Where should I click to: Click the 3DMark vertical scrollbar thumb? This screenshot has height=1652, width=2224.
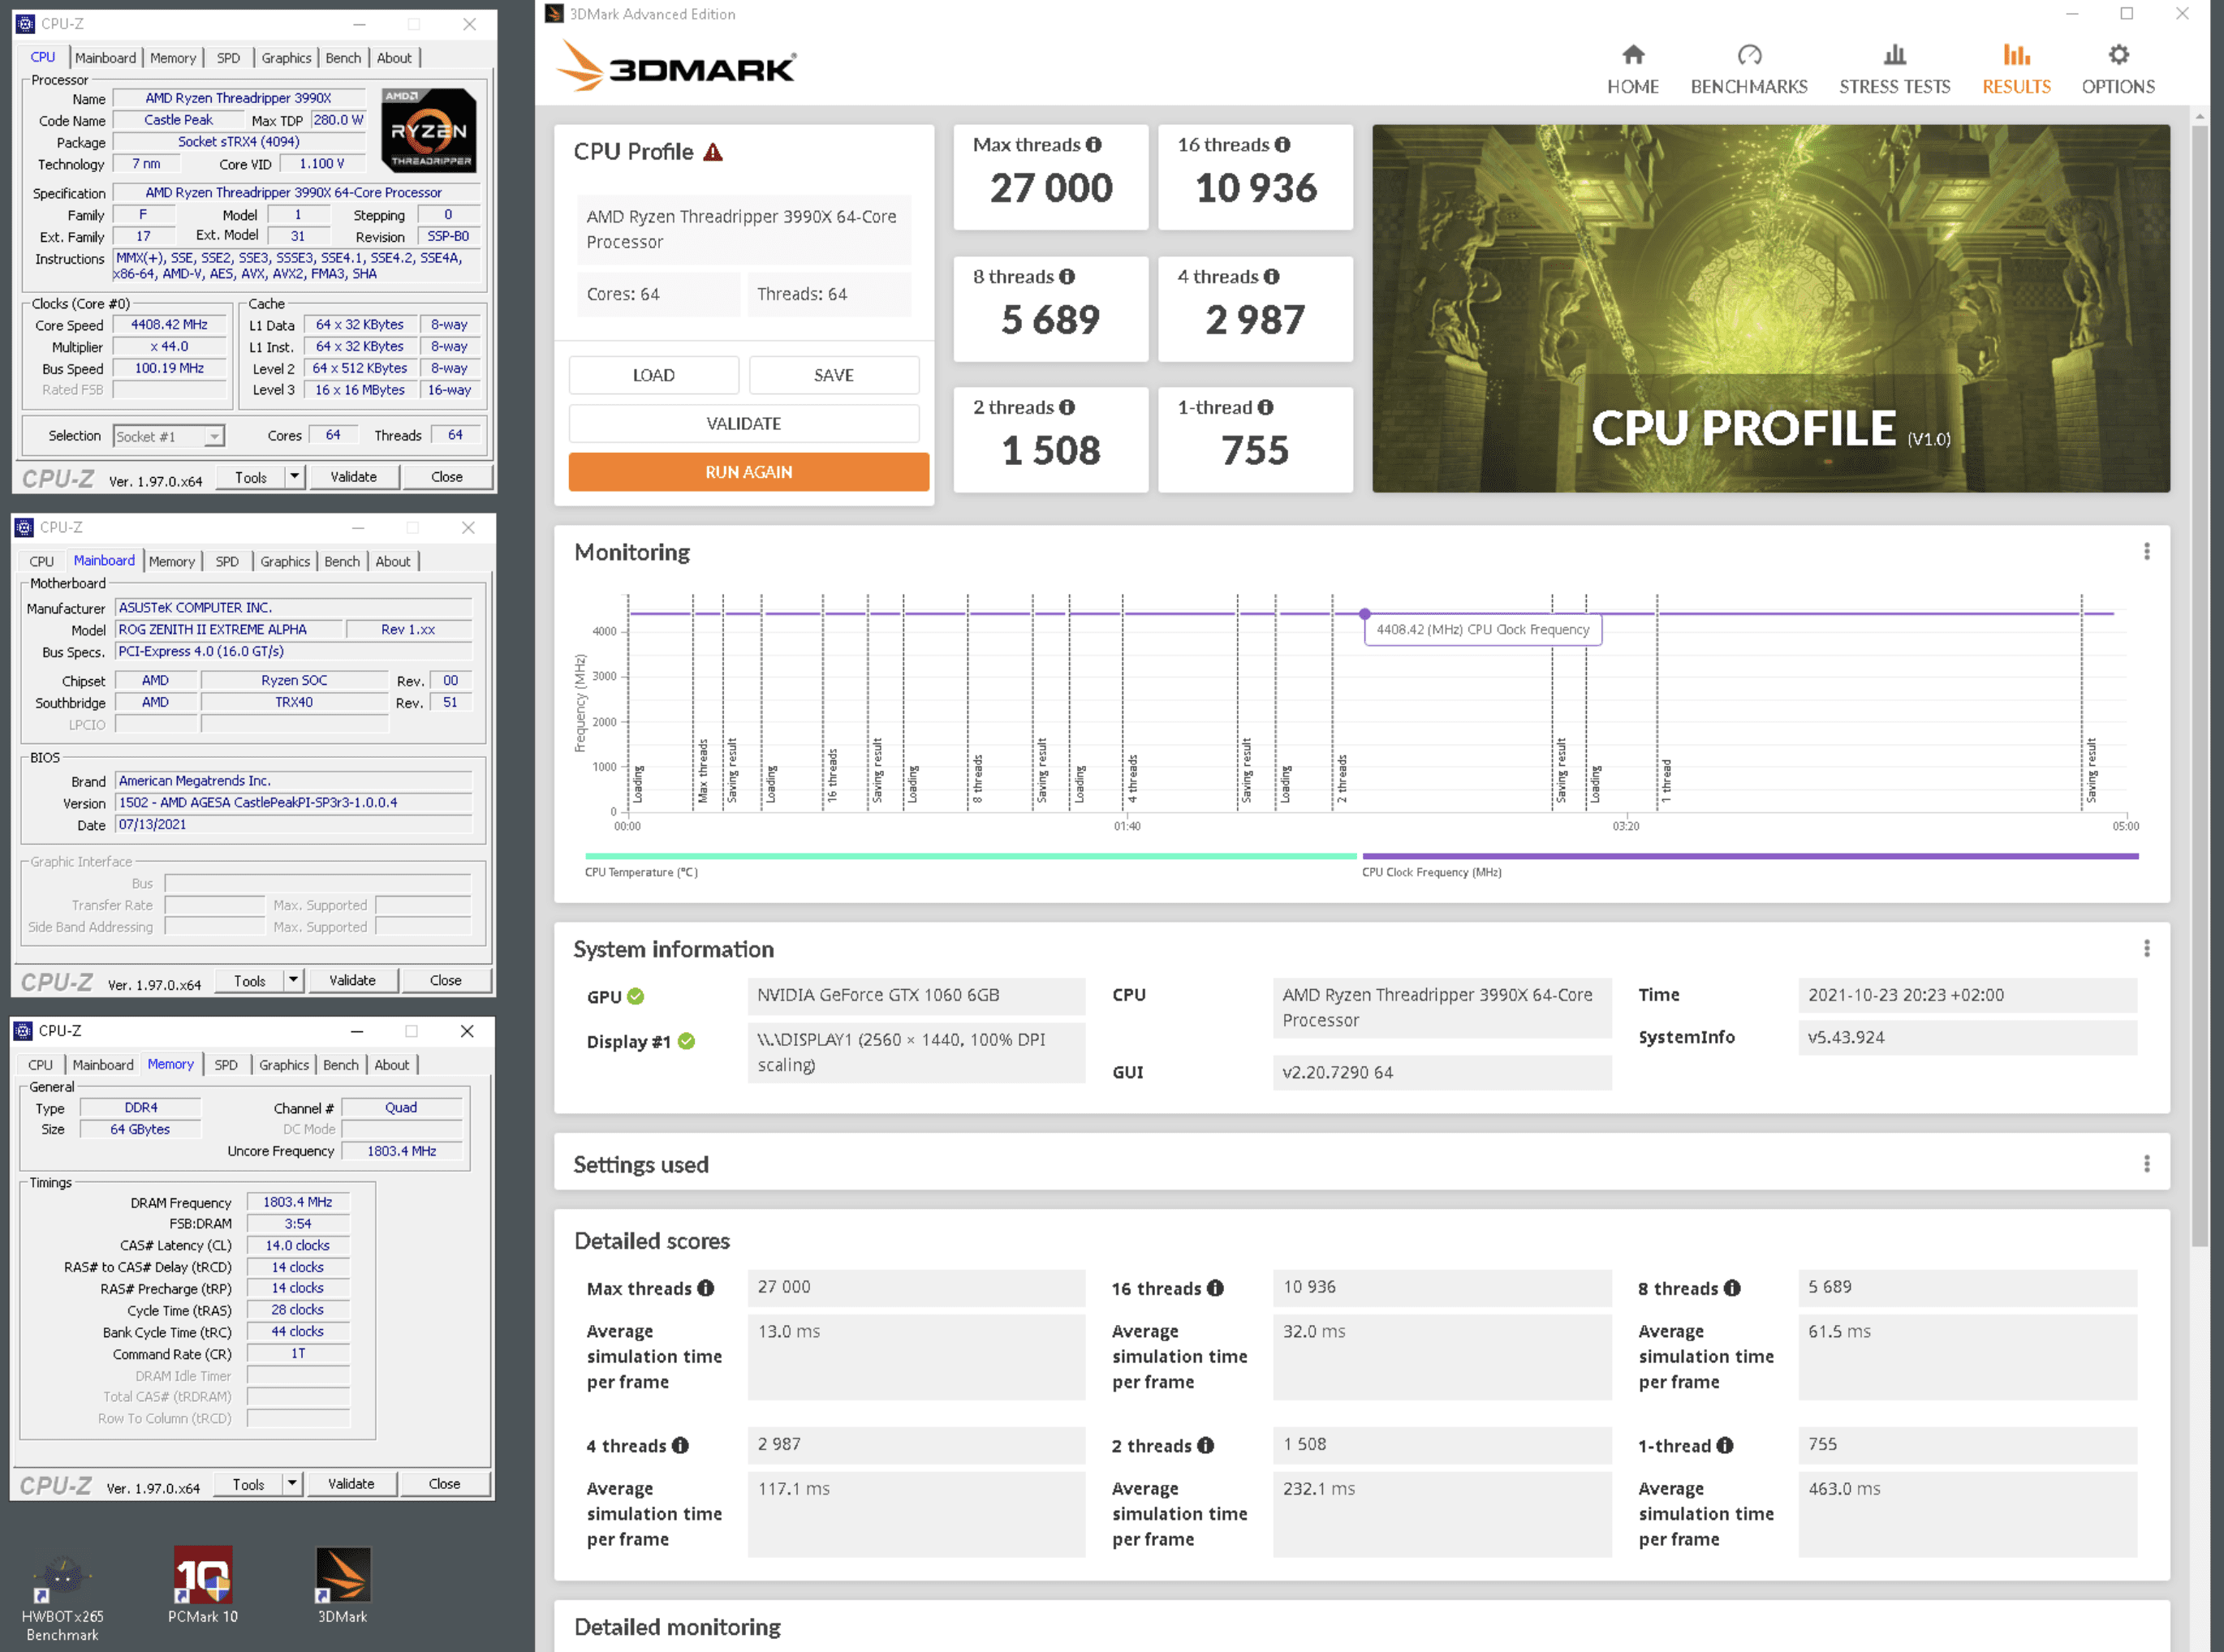coord(2199,685)
